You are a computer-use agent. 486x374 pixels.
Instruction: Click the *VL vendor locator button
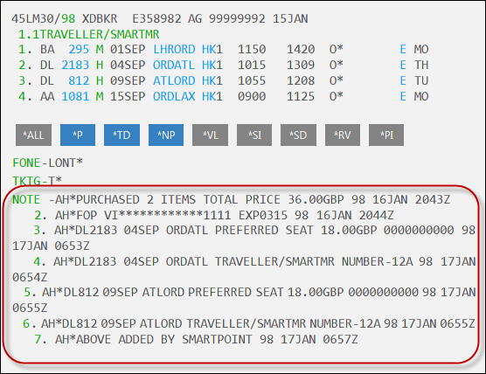210,135
